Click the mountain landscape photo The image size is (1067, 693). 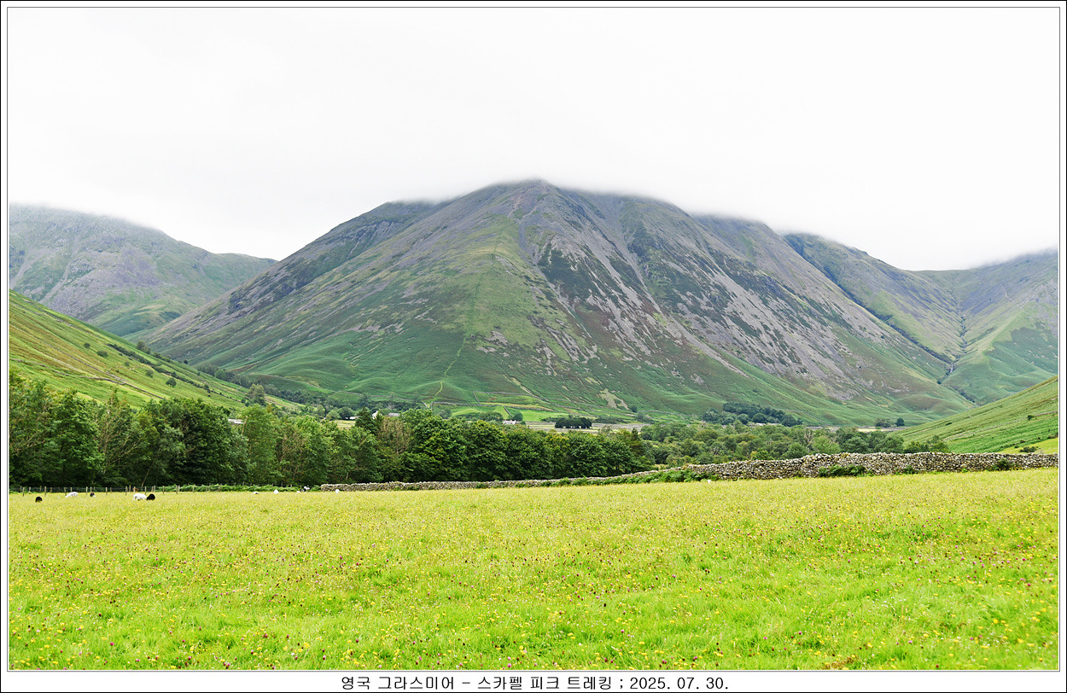click(533, 339)
